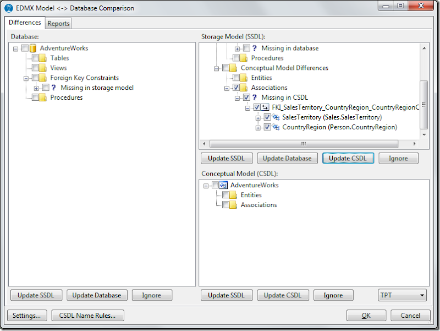440x331 pixels.
Task: Click Update Database under Storage Model pane
Action: click(x=287, y=158)
